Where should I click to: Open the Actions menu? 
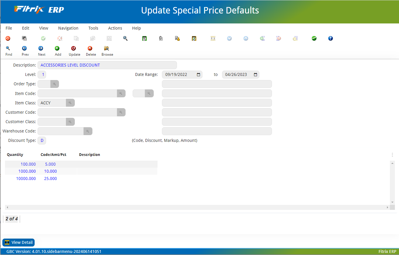(115, 28)
